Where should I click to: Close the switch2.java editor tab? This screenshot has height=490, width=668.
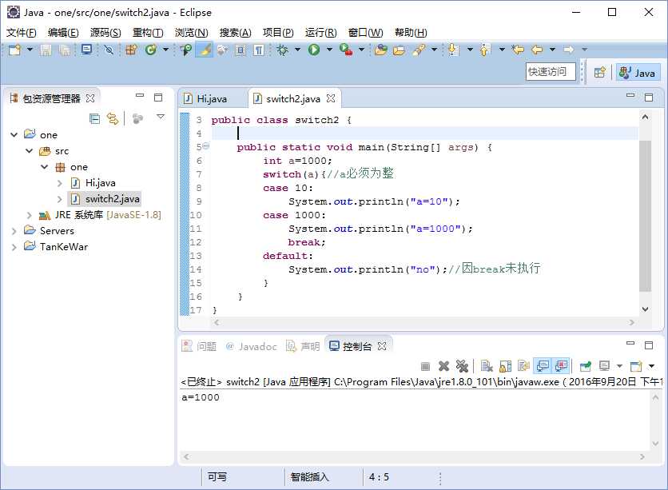click(331, 98)
